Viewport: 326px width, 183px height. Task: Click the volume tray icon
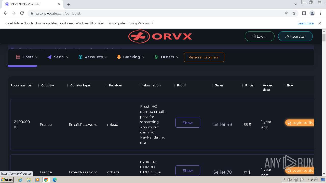pos(290,180)
